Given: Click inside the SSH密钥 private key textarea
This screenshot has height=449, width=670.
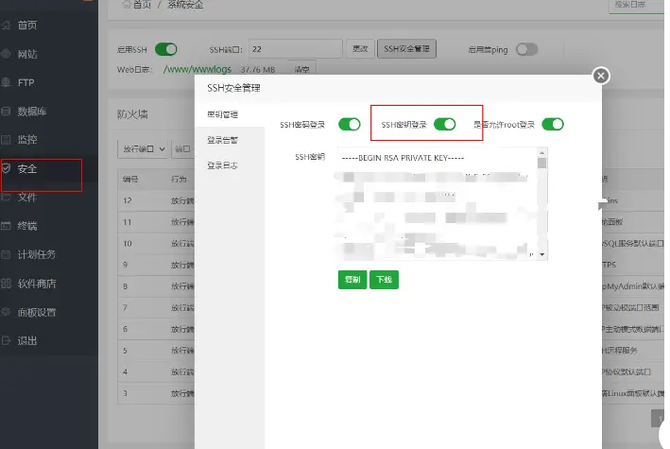Looking at the screenshot, I should 442,203.
